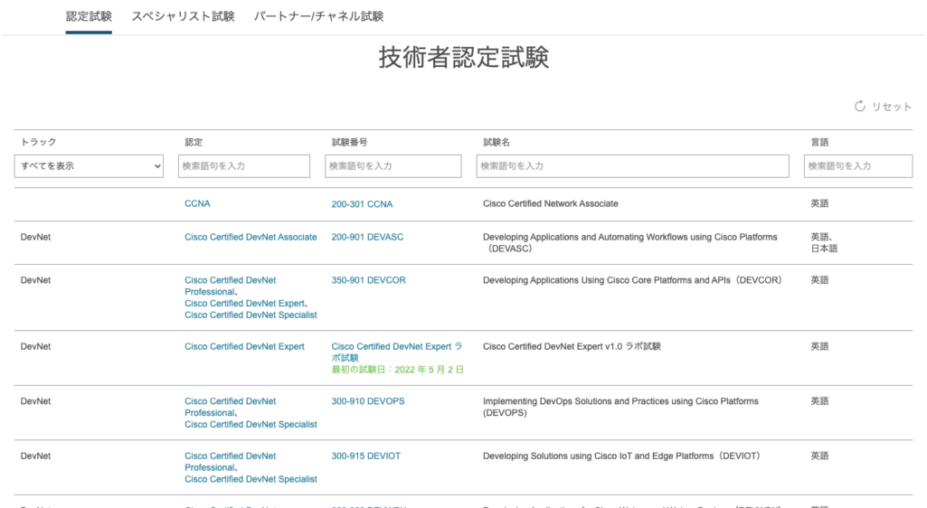Image resolution: width=927 pixels, height=508 pixels.
Task: Open DevNet Specialist link in DEVIOT row
Action: click(x=251, y=479)
